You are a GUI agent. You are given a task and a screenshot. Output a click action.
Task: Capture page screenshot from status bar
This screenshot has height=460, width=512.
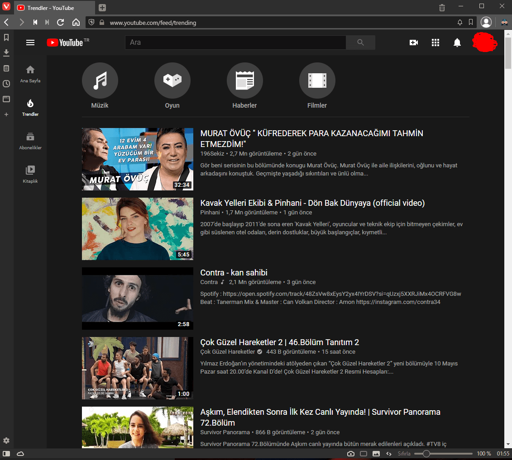click(x=350, y=453)
